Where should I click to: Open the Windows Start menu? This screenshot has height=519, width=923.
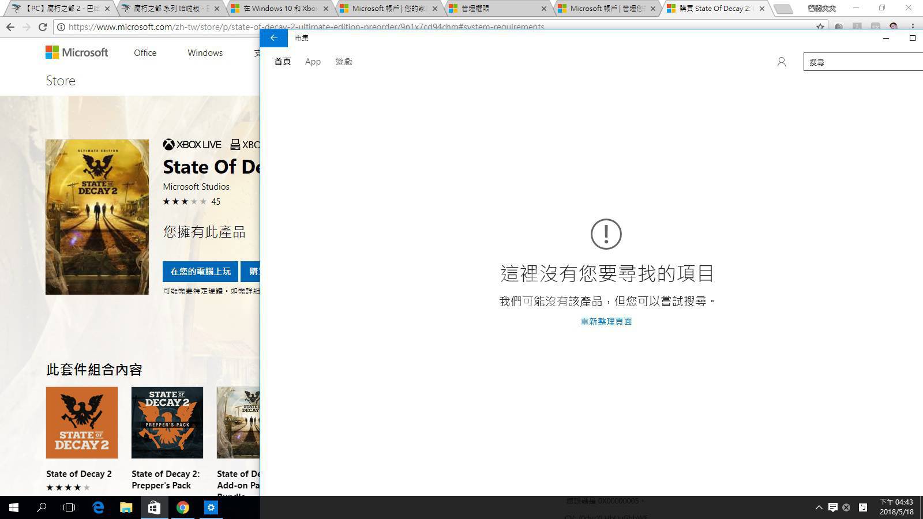14,507
